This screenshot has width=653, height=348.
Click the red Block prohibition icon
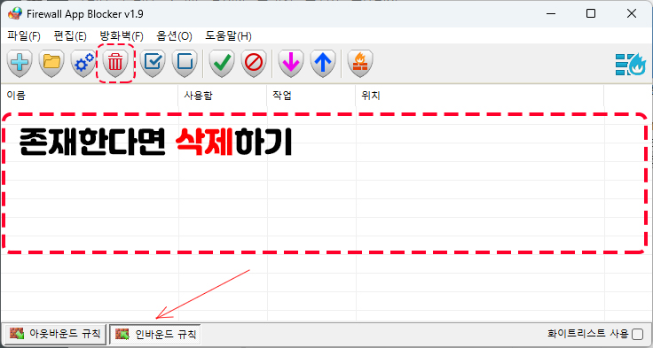pyautogui.click(x=253, y=63)
